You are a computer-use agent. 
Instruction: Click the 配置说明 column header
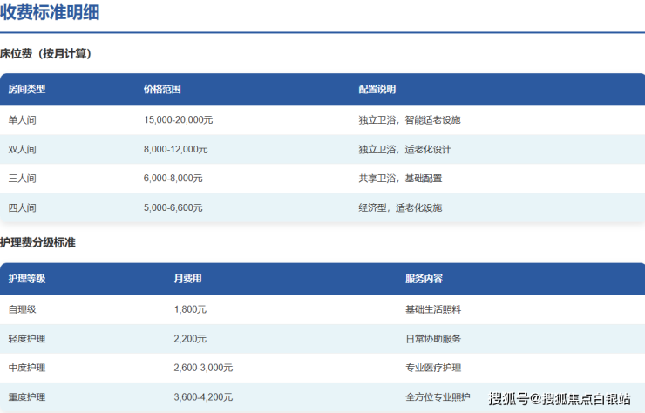coord(377,90)
